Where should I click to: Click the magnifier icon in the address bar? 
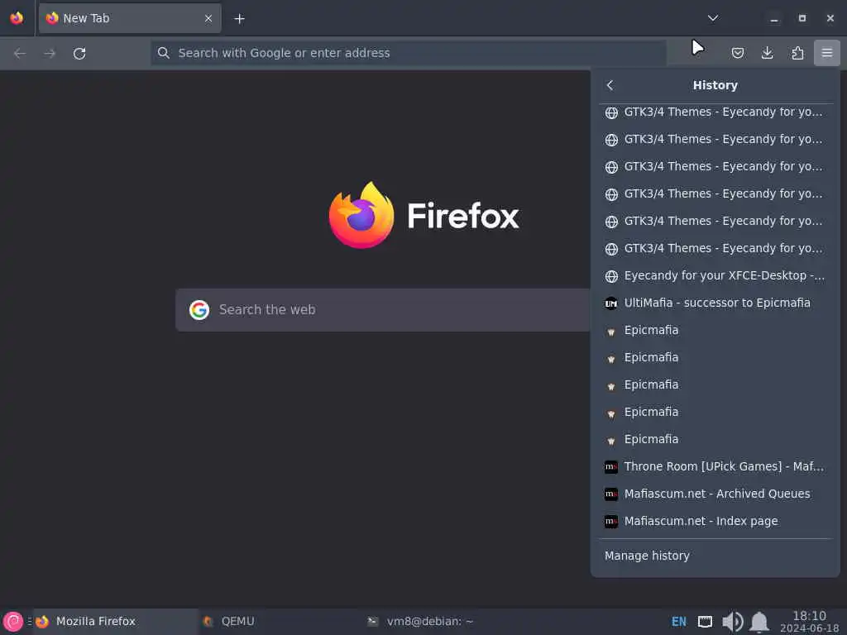164,53
